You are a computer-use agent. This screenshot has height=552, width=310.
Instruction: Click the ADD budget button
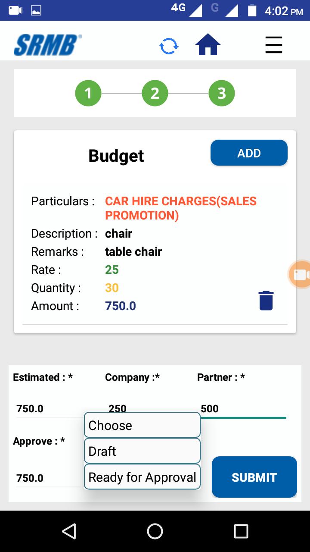click(x=249, y=153)
